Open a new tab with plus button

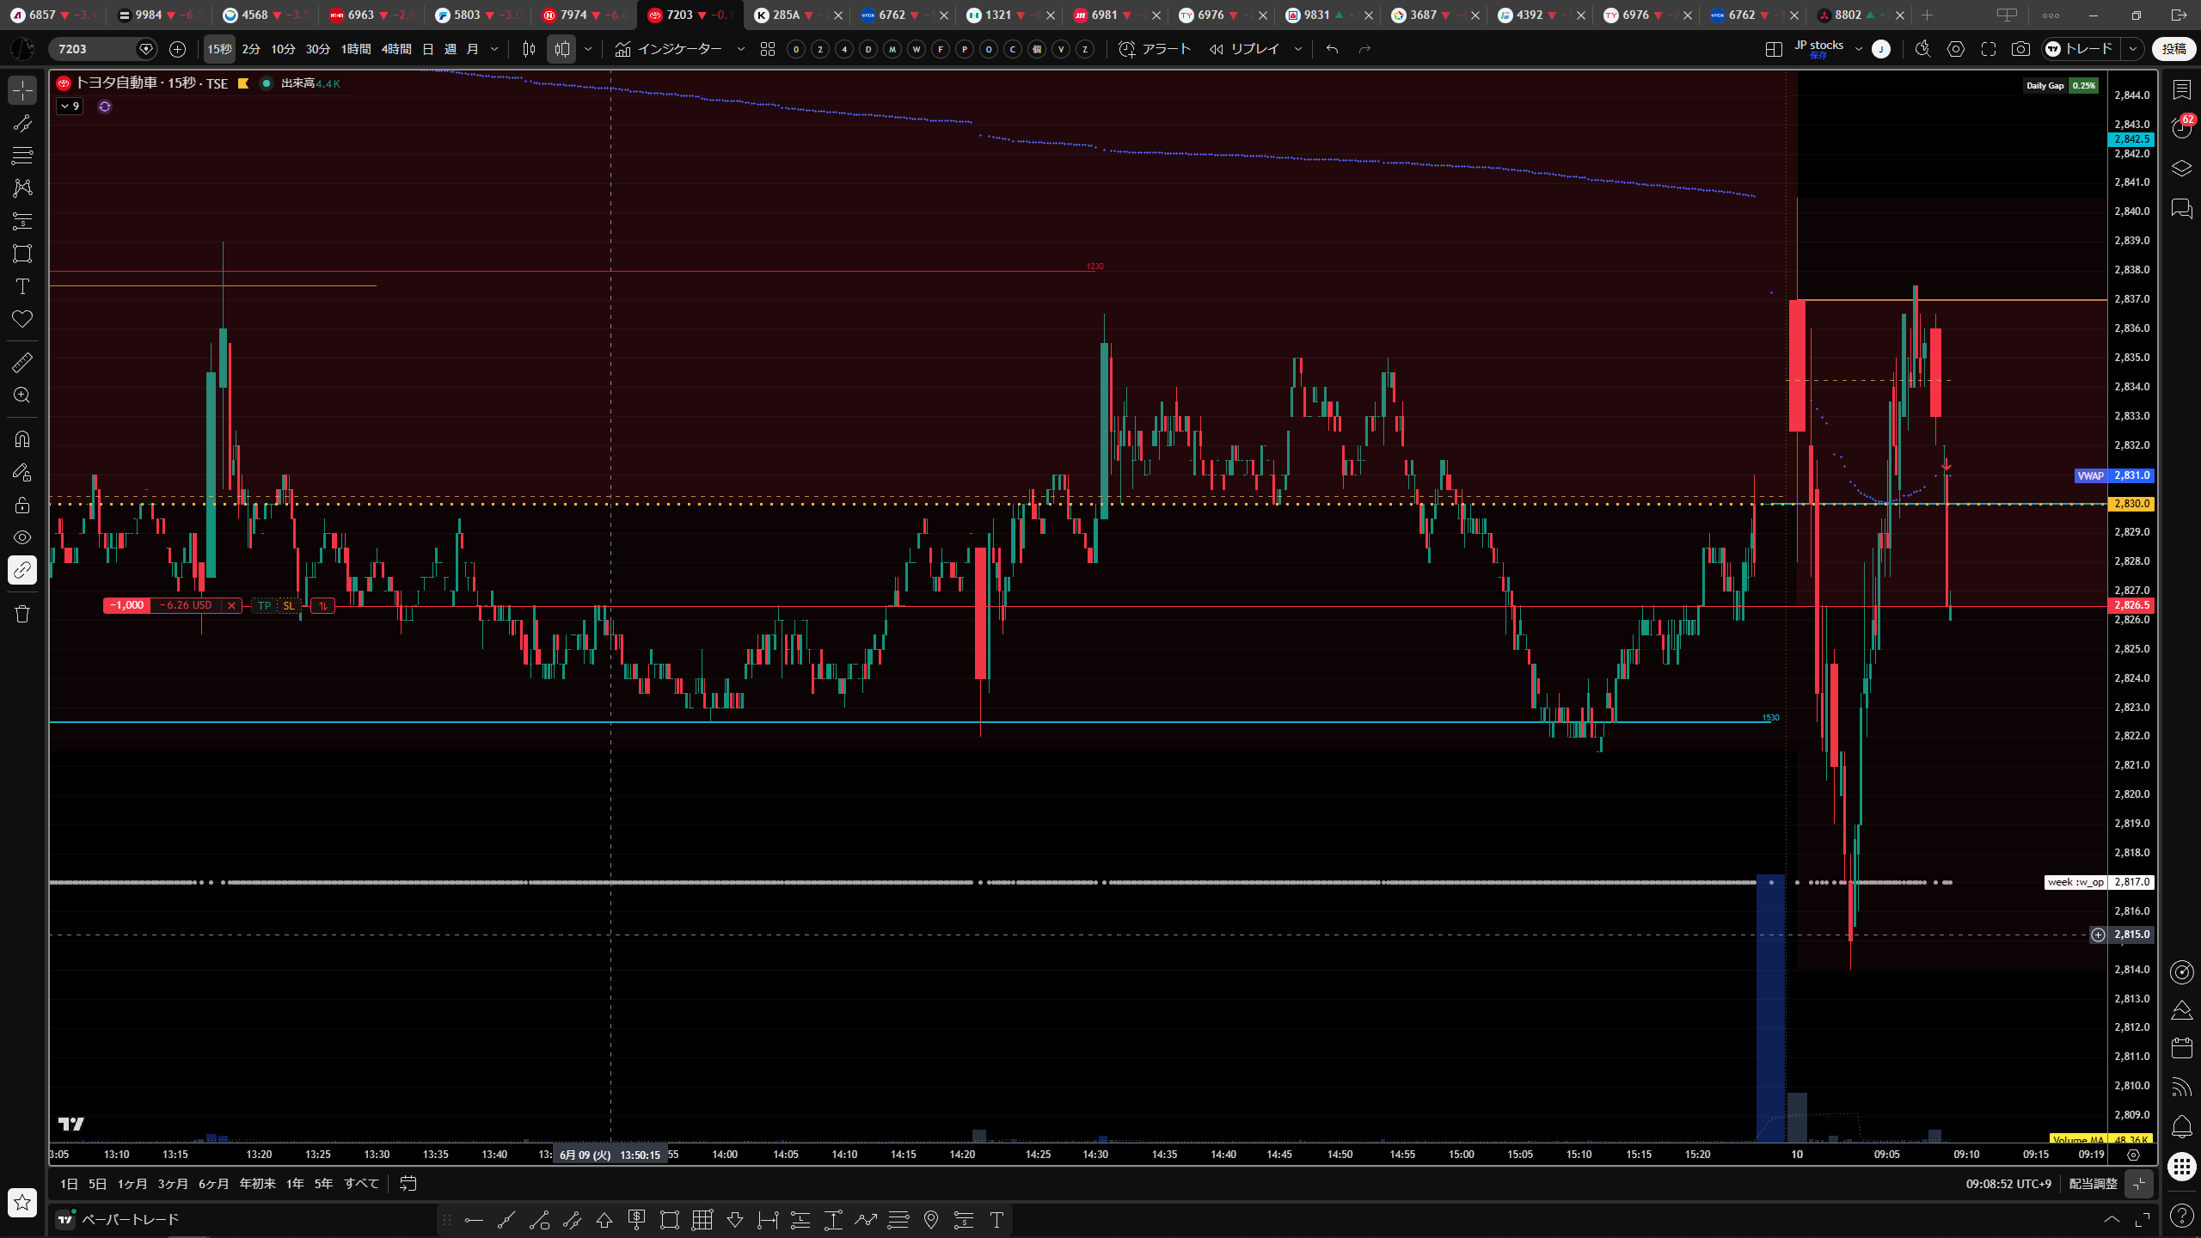[1928, 15]
